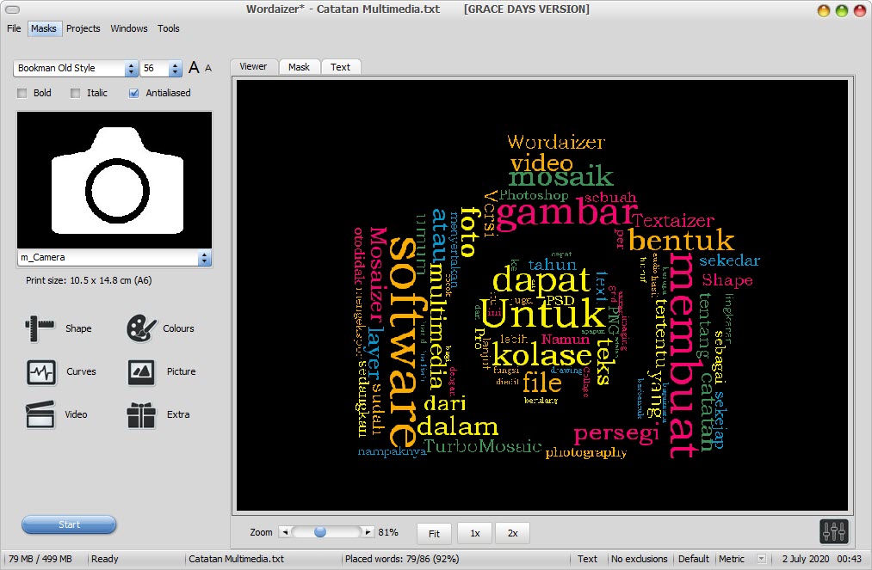Click the Shape label
The height and width of the screenshot is (570, 872).
78,328
